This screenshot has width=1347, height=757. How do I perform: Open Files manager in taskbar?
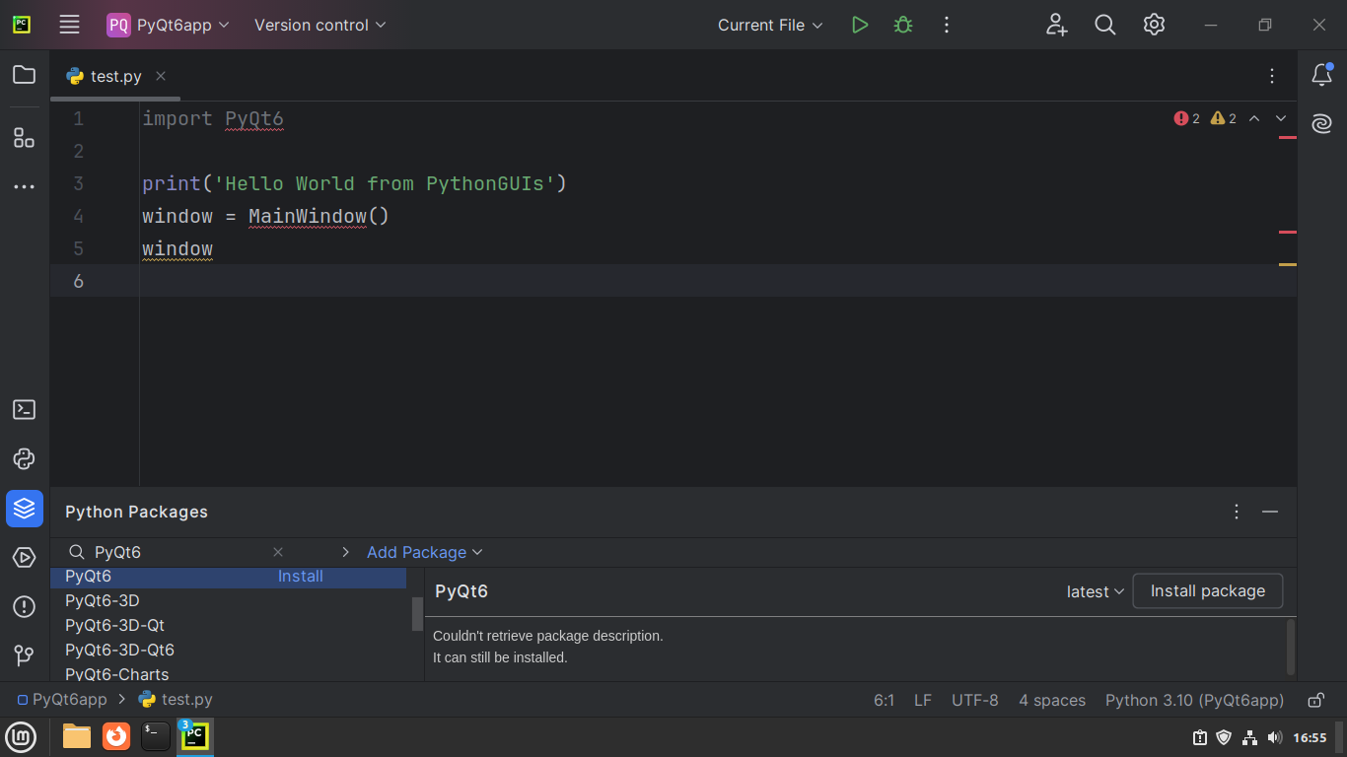point(76,736)
